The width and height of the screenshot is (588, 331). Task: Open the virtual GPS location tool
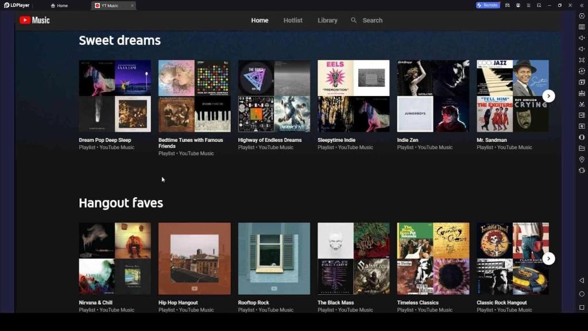click(x=582, y=159)
